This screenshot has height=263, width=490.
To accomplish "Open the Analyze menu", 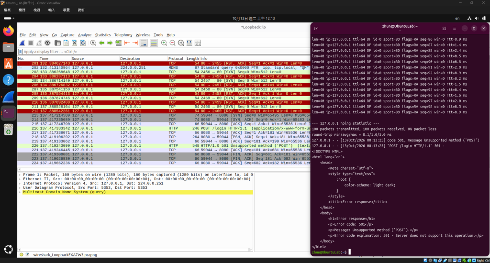I will pyautogui.click(x=85, y=35).
